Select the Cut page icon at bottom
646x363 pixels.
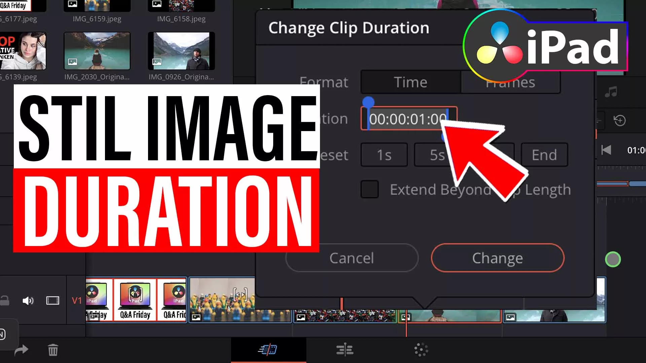(268, 350)
